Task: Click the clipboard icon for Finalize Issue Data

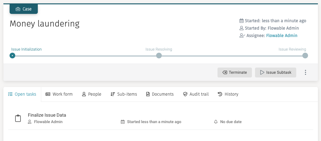Action: tap(18, 118)
